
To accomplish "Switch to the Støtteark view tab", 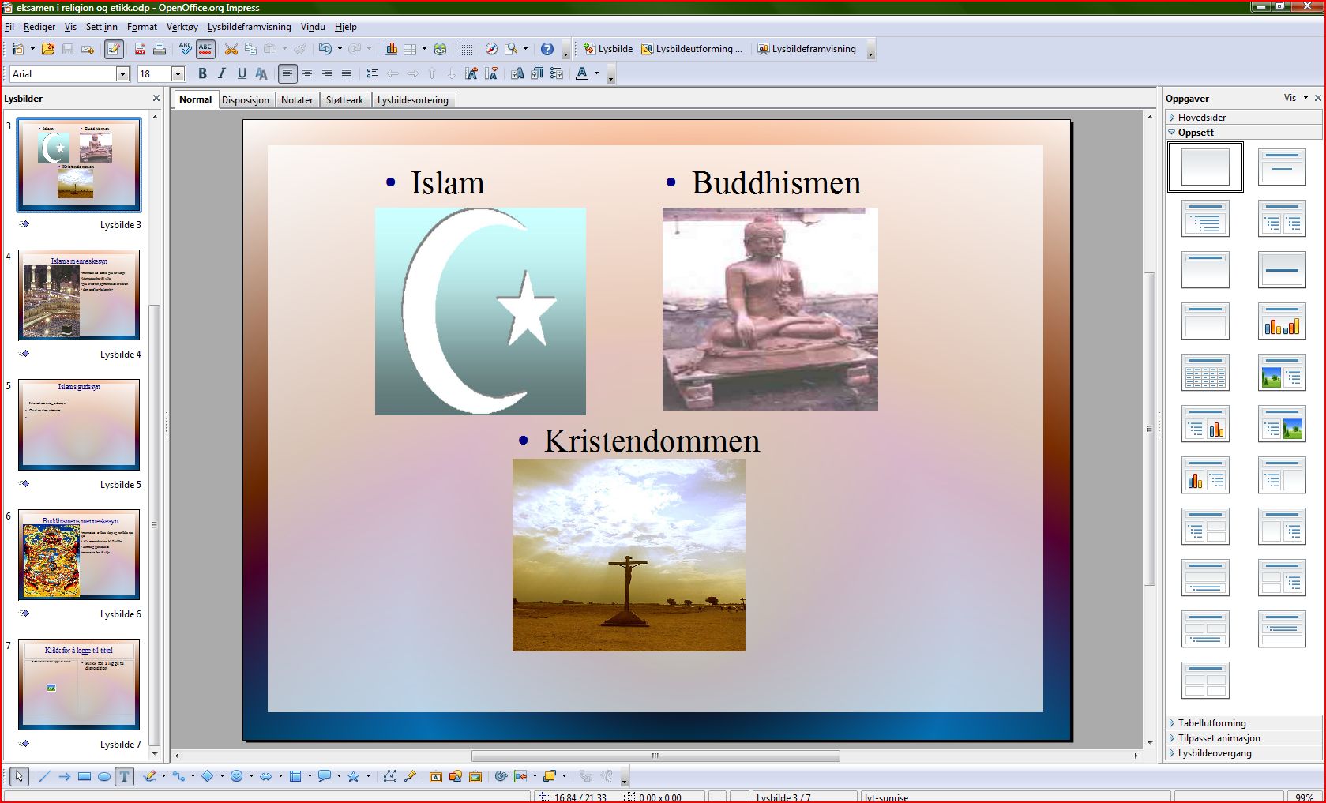I will [345, 99].
